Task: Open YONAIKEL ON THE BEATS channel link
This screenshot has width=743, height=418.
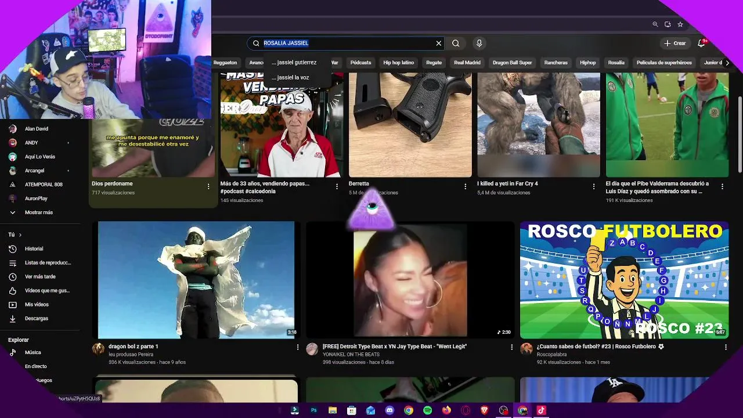Action: [351, 354]
